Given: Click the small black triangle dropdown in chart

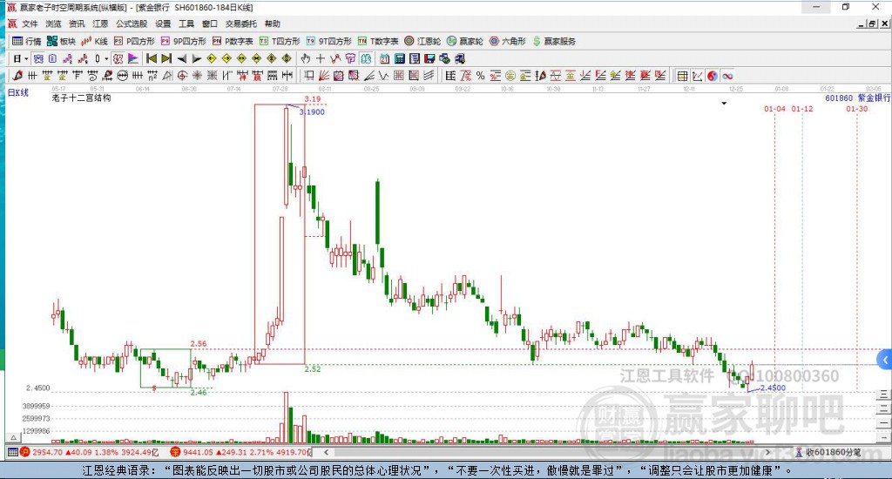Looking at the screenshot, I should pyautogui.click(x=724, y=104).
